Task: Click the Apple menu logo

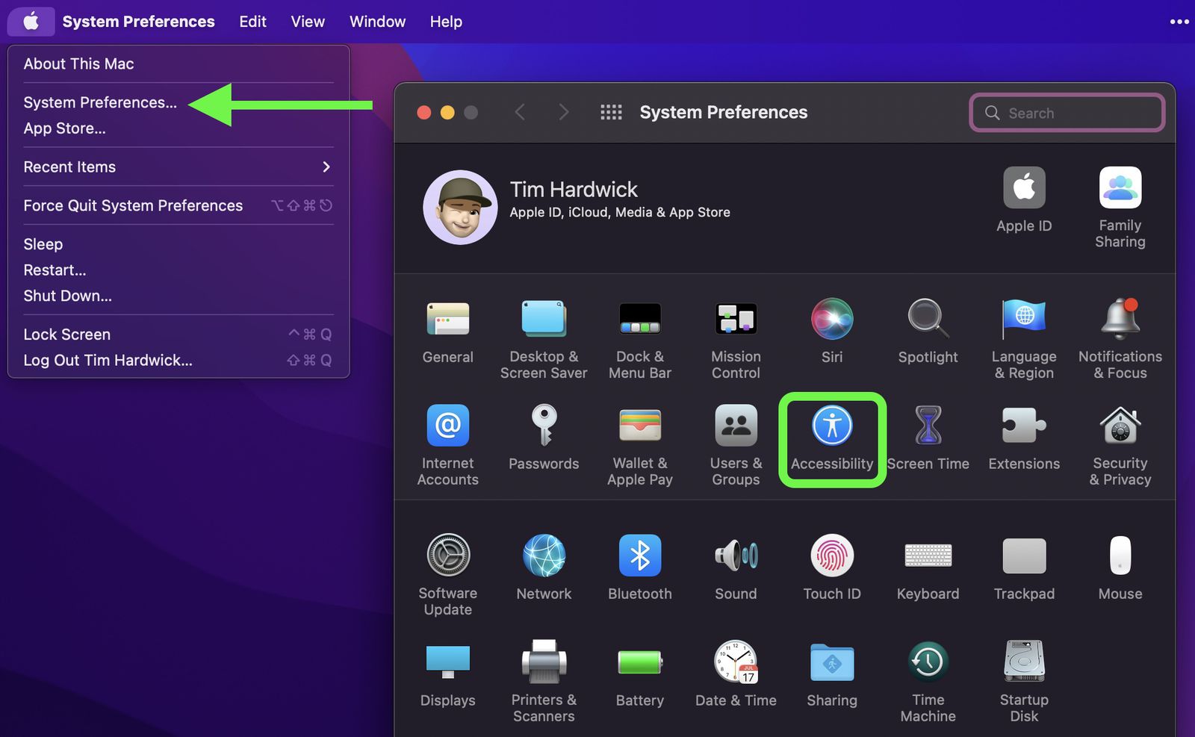Action: (x=31, y=22)
